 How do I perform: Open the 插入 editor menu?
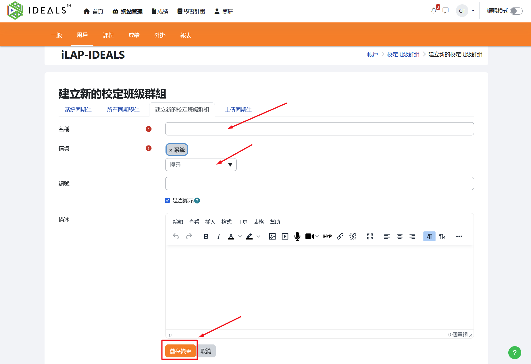tap(210, 222)
